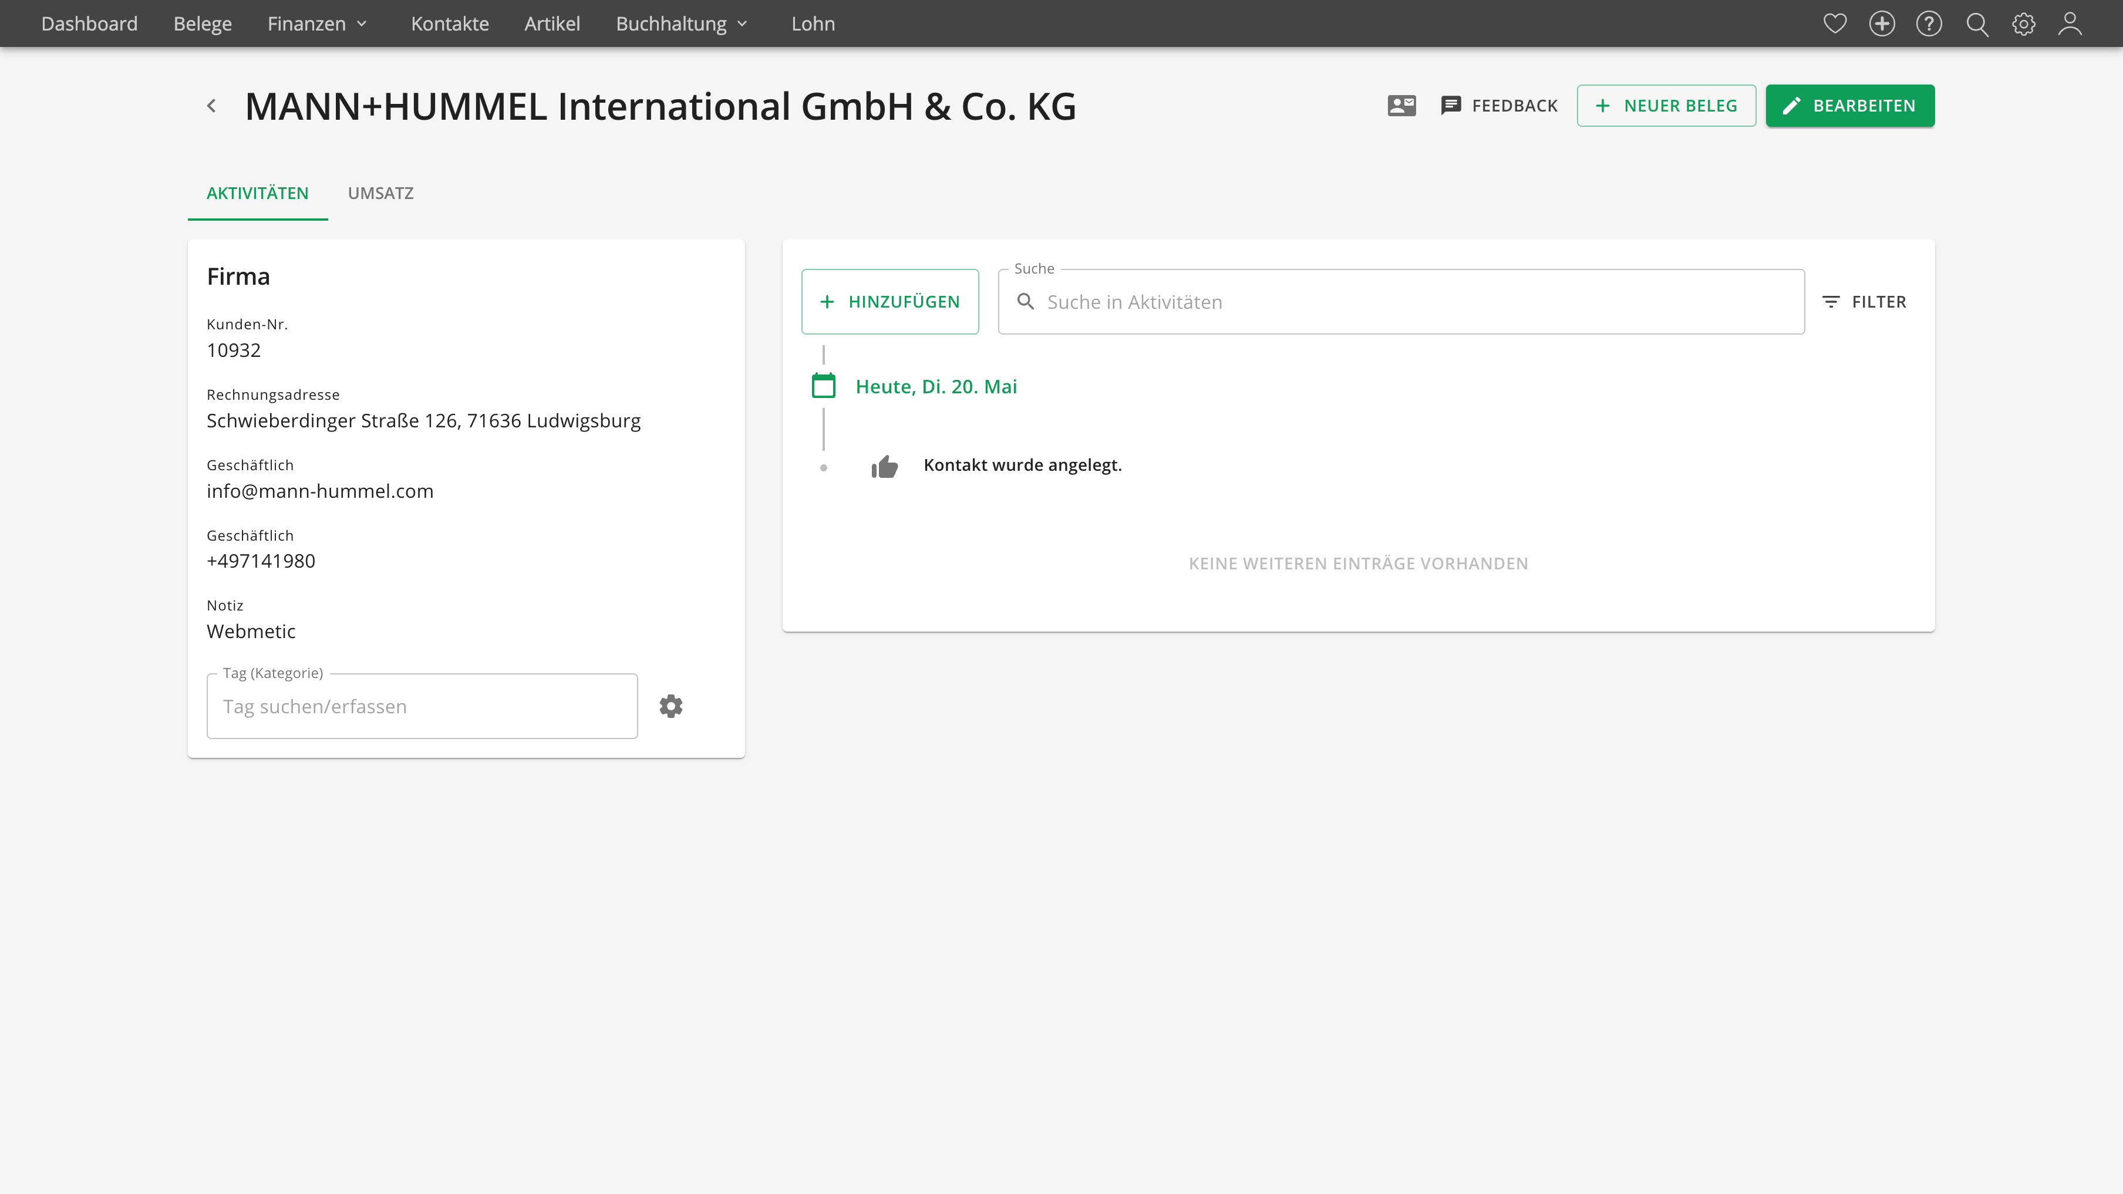Switch to the Umsatz tab
Viewport: 2123px width, 1194px height.
(380, 193)
